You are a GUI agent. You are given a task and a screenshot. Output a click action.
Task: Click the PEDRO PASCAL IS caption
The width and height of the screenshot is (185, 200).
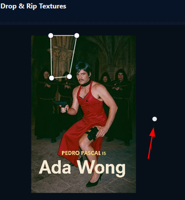(84, 153)
